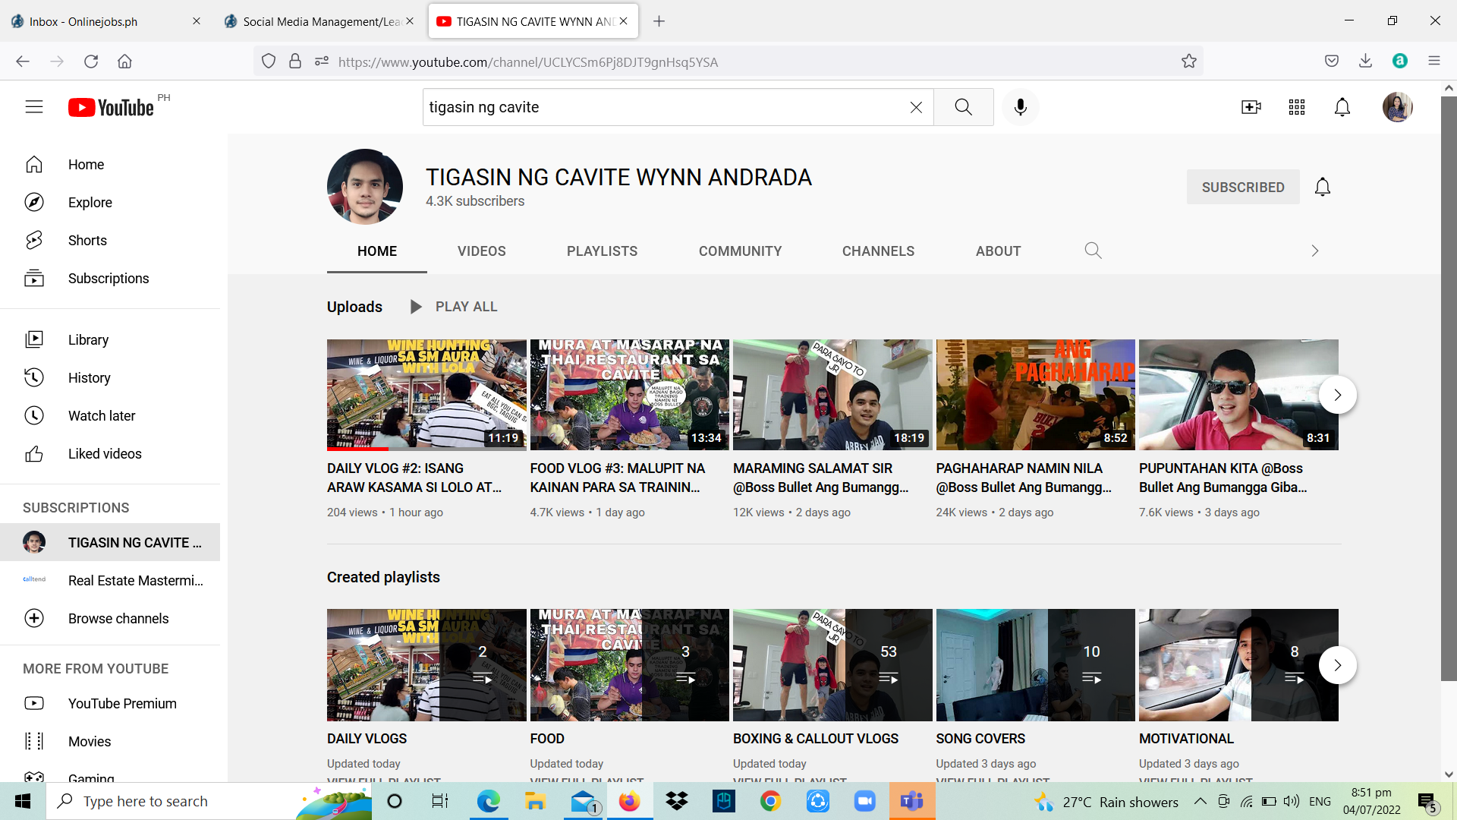Bookmark the page with the star icon

pyautogui.click(x=1188, y=61)
